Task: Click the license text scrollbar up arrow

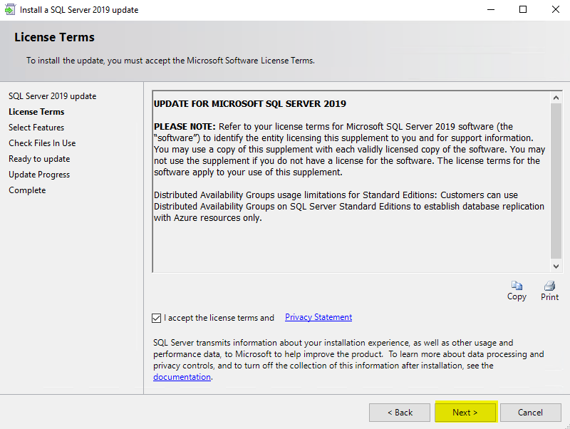Action: [556, 96]
